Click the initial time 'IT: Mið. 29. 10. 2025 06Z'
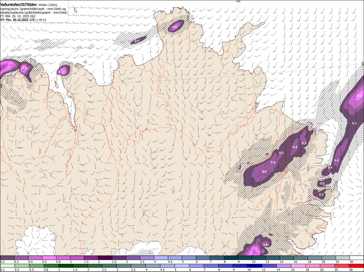Viewport: 364px width, 272px height. coord(18,16)
